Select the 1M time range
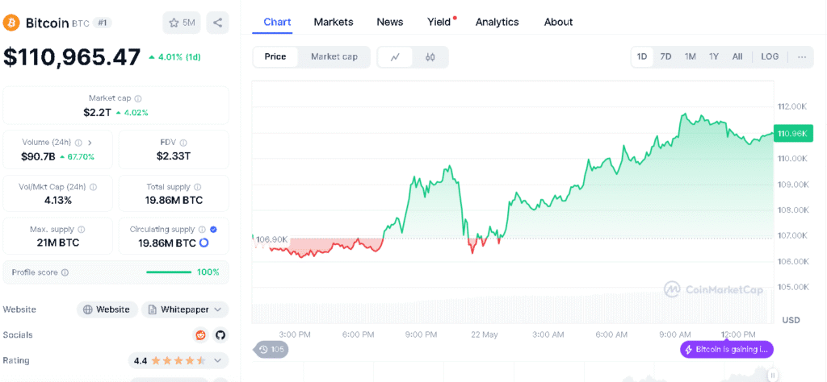This screenshot has height=382, width=827. click(690, 57)
